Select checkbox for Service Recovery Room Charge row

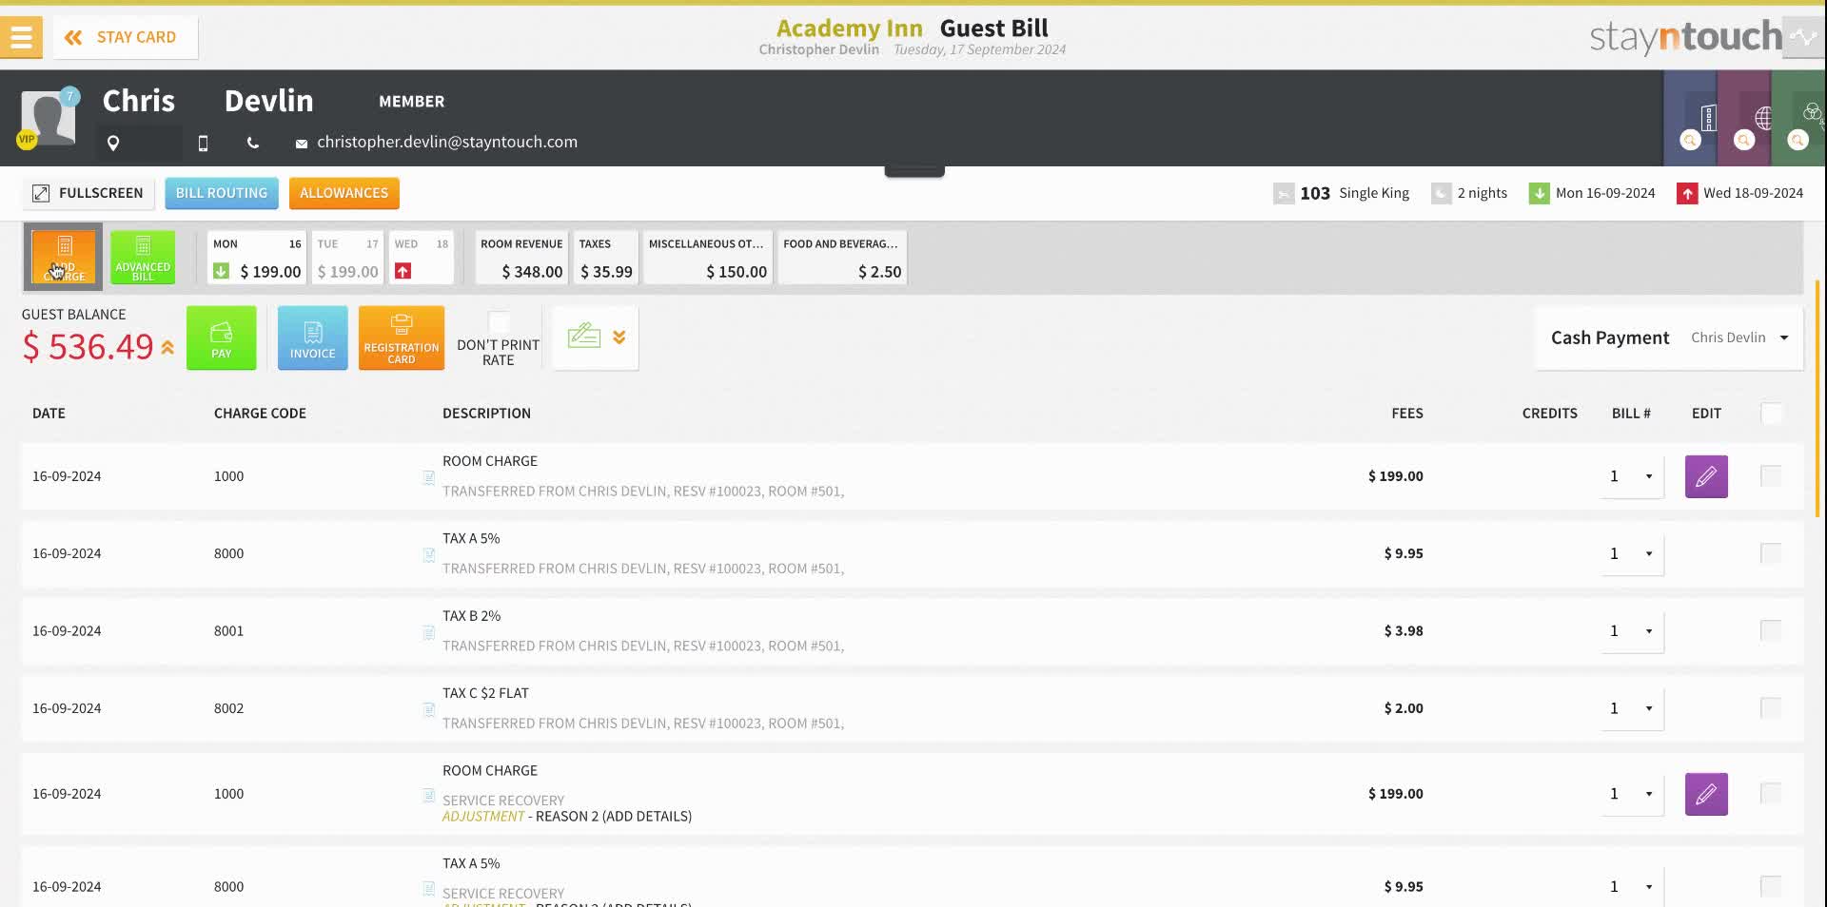(x=1772, y=793)
